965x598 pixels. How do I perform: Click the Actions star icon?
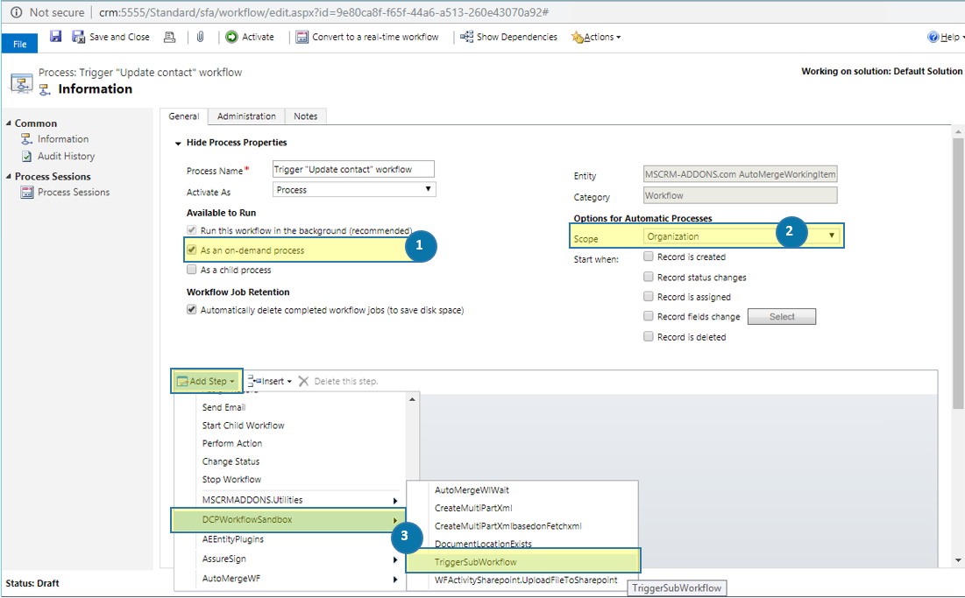(x=577, y=38)
